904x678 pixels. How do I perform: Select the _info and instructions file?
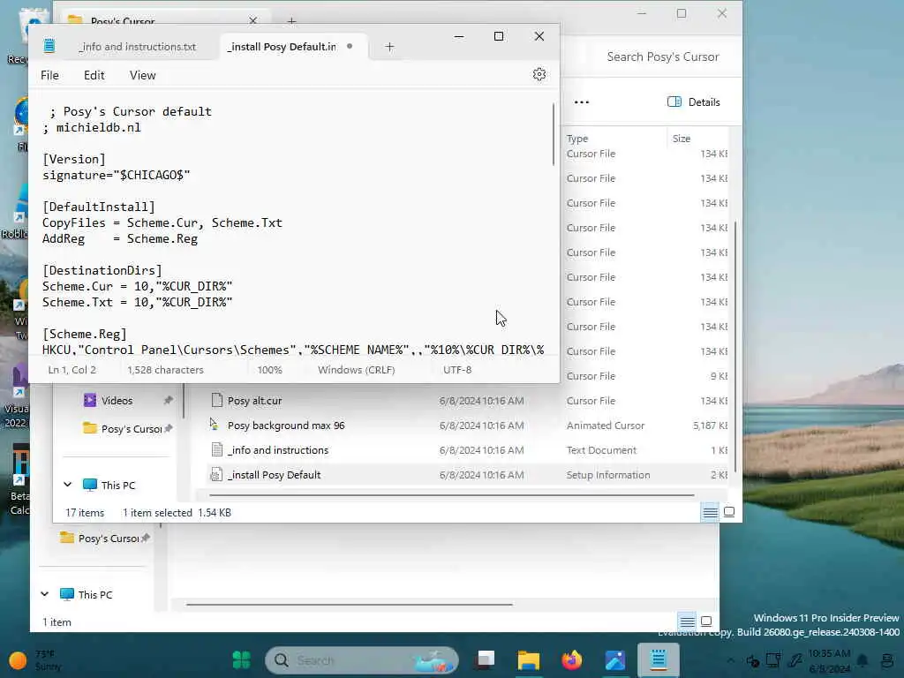(278, 450)
